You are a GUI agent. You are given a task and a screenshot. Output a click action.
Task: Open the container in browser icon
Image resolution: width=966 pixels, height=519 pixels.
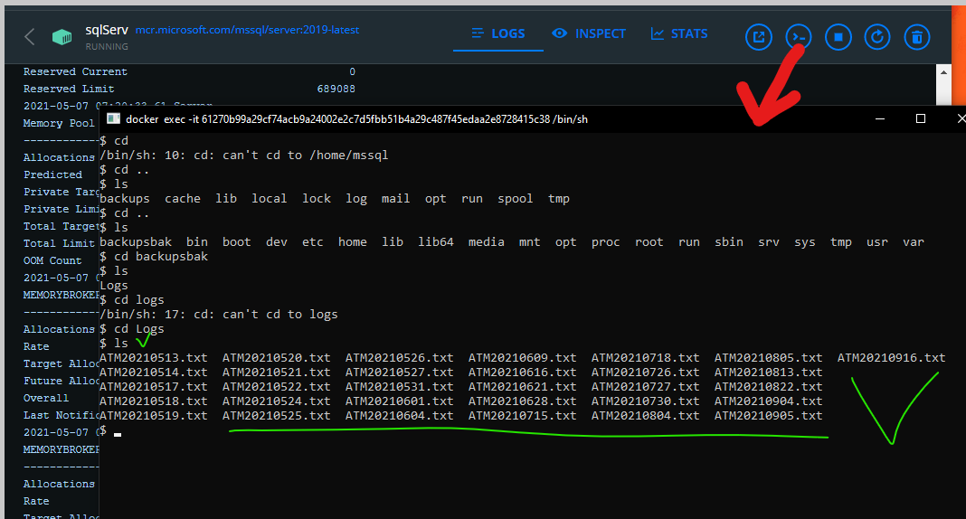point(758,37)
